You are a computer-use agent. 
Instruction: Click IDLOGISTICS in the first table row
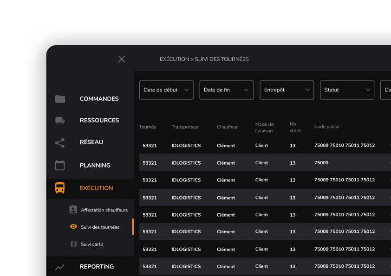[x=186, y=146]
